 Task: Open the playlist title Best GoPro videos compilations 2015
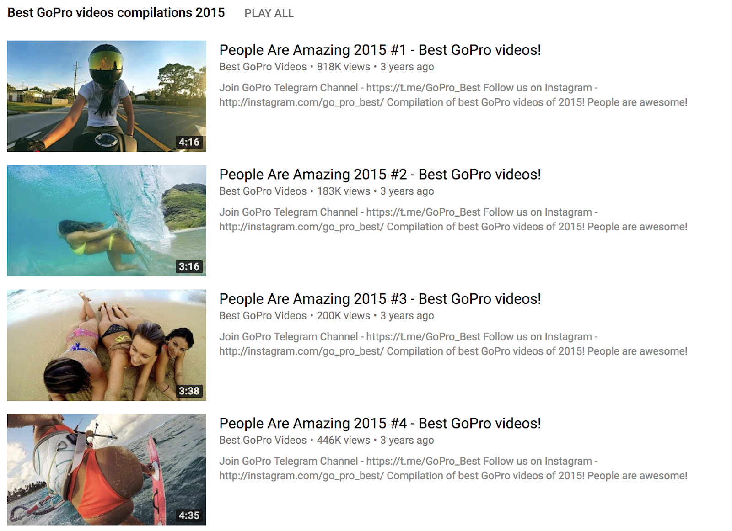(116, 13)
